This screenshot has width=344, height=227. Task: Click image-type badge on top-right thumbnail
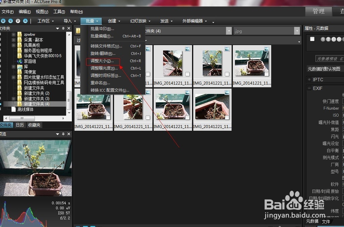[267, 49]
